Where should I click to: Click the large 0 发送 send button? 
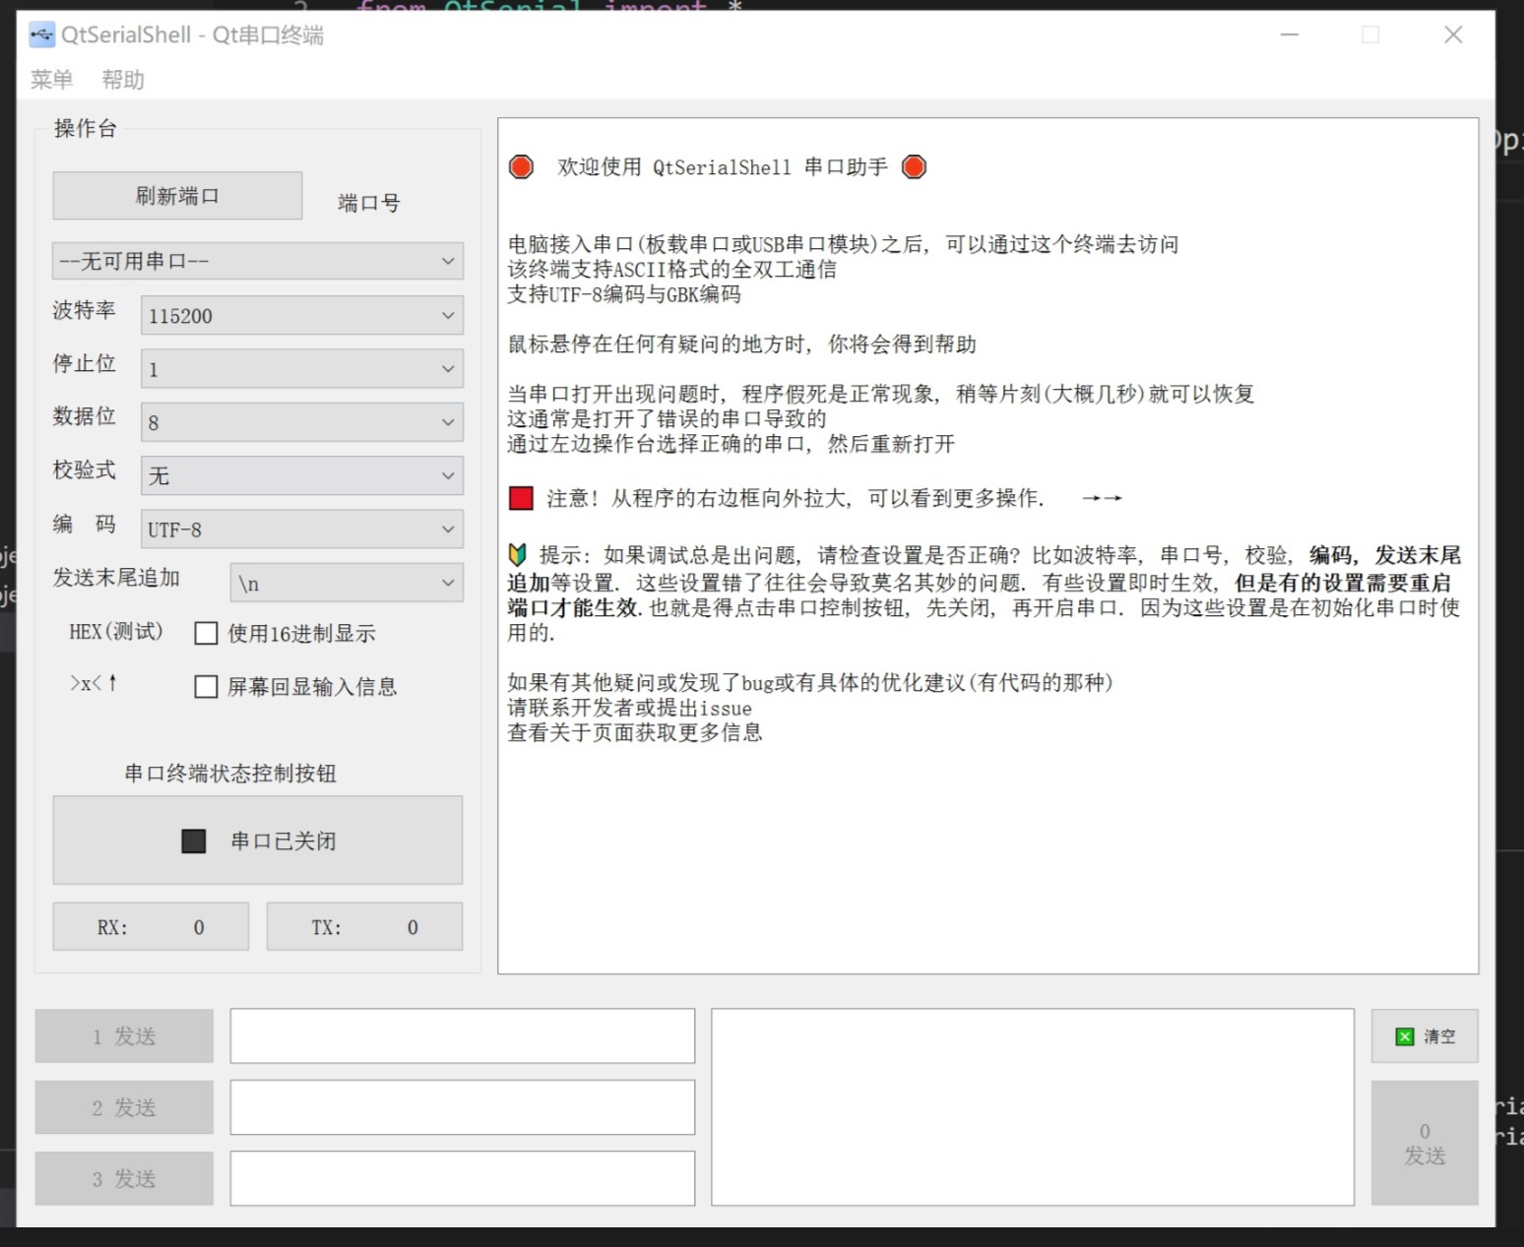1425,1144
